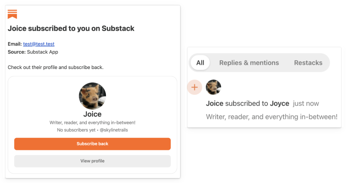Viewport: 347px width, 183px height.
Task: Click the 'No subscribers yet' text
Action: point(76,130)
